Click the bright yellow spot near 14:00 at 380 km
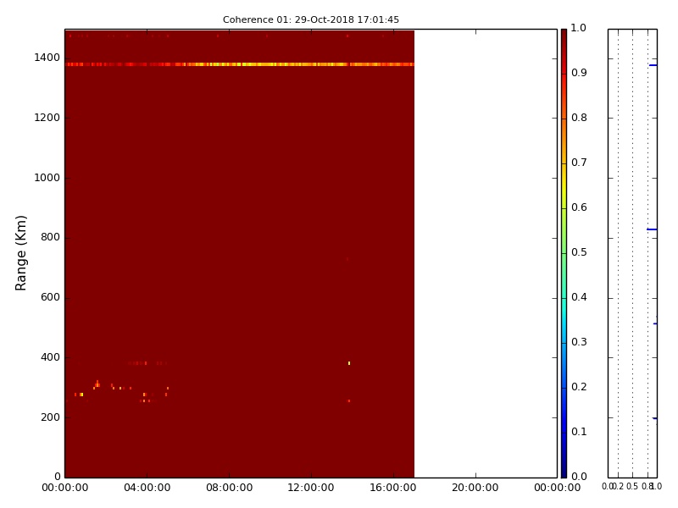 pyautogui.click(x=349, y=363)
